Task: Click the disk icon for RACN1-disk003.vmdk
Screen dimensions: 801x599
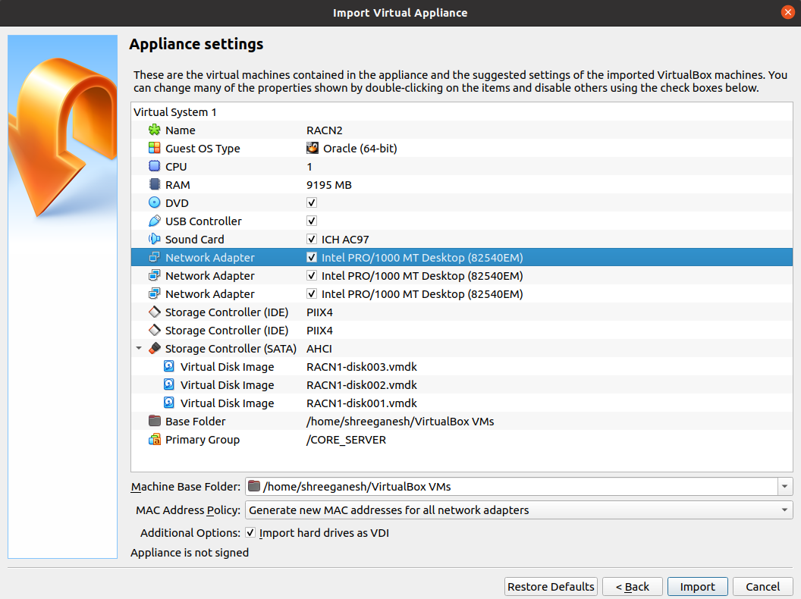Action: pyautogui.click(x=169, y=367)
